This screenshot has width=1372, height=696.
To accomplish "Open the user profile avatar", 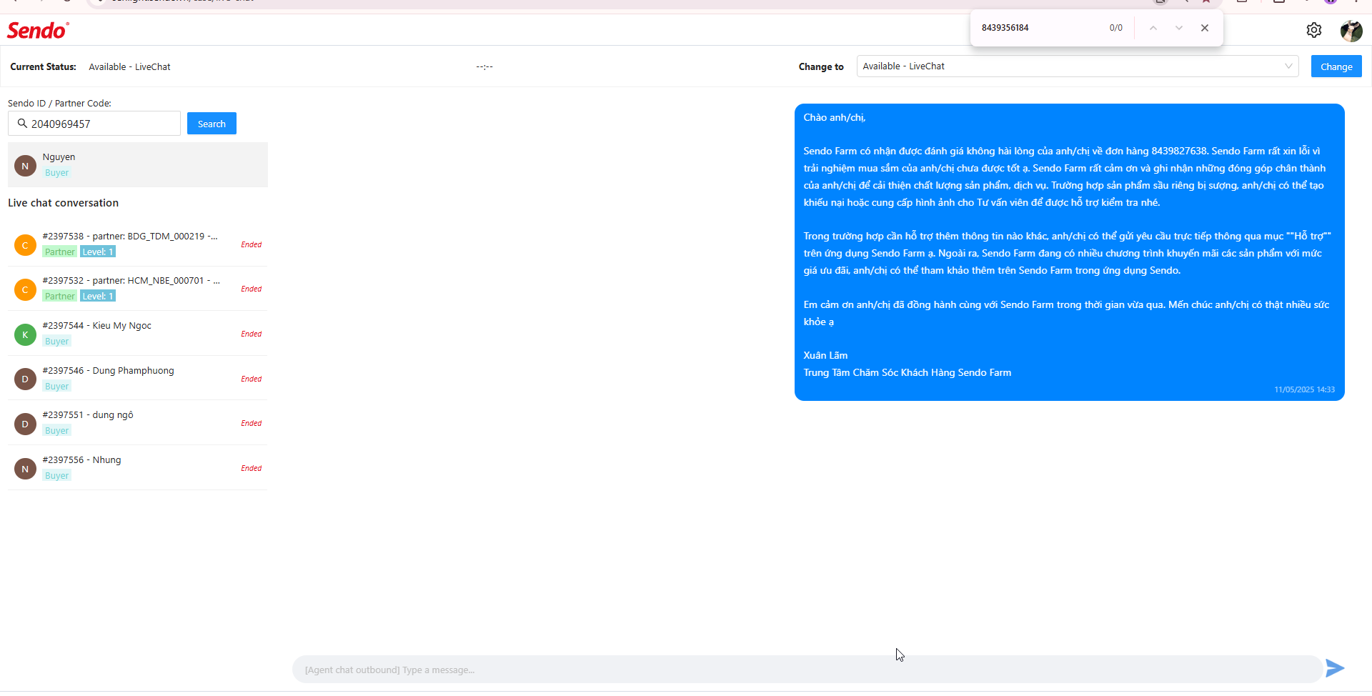I will tap(1351, 31).
